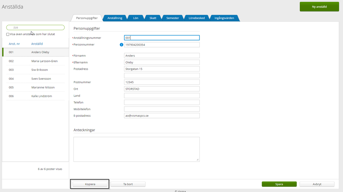Click the Ny anställd button
The image size is (343, 192).
[x=319, y=7]
